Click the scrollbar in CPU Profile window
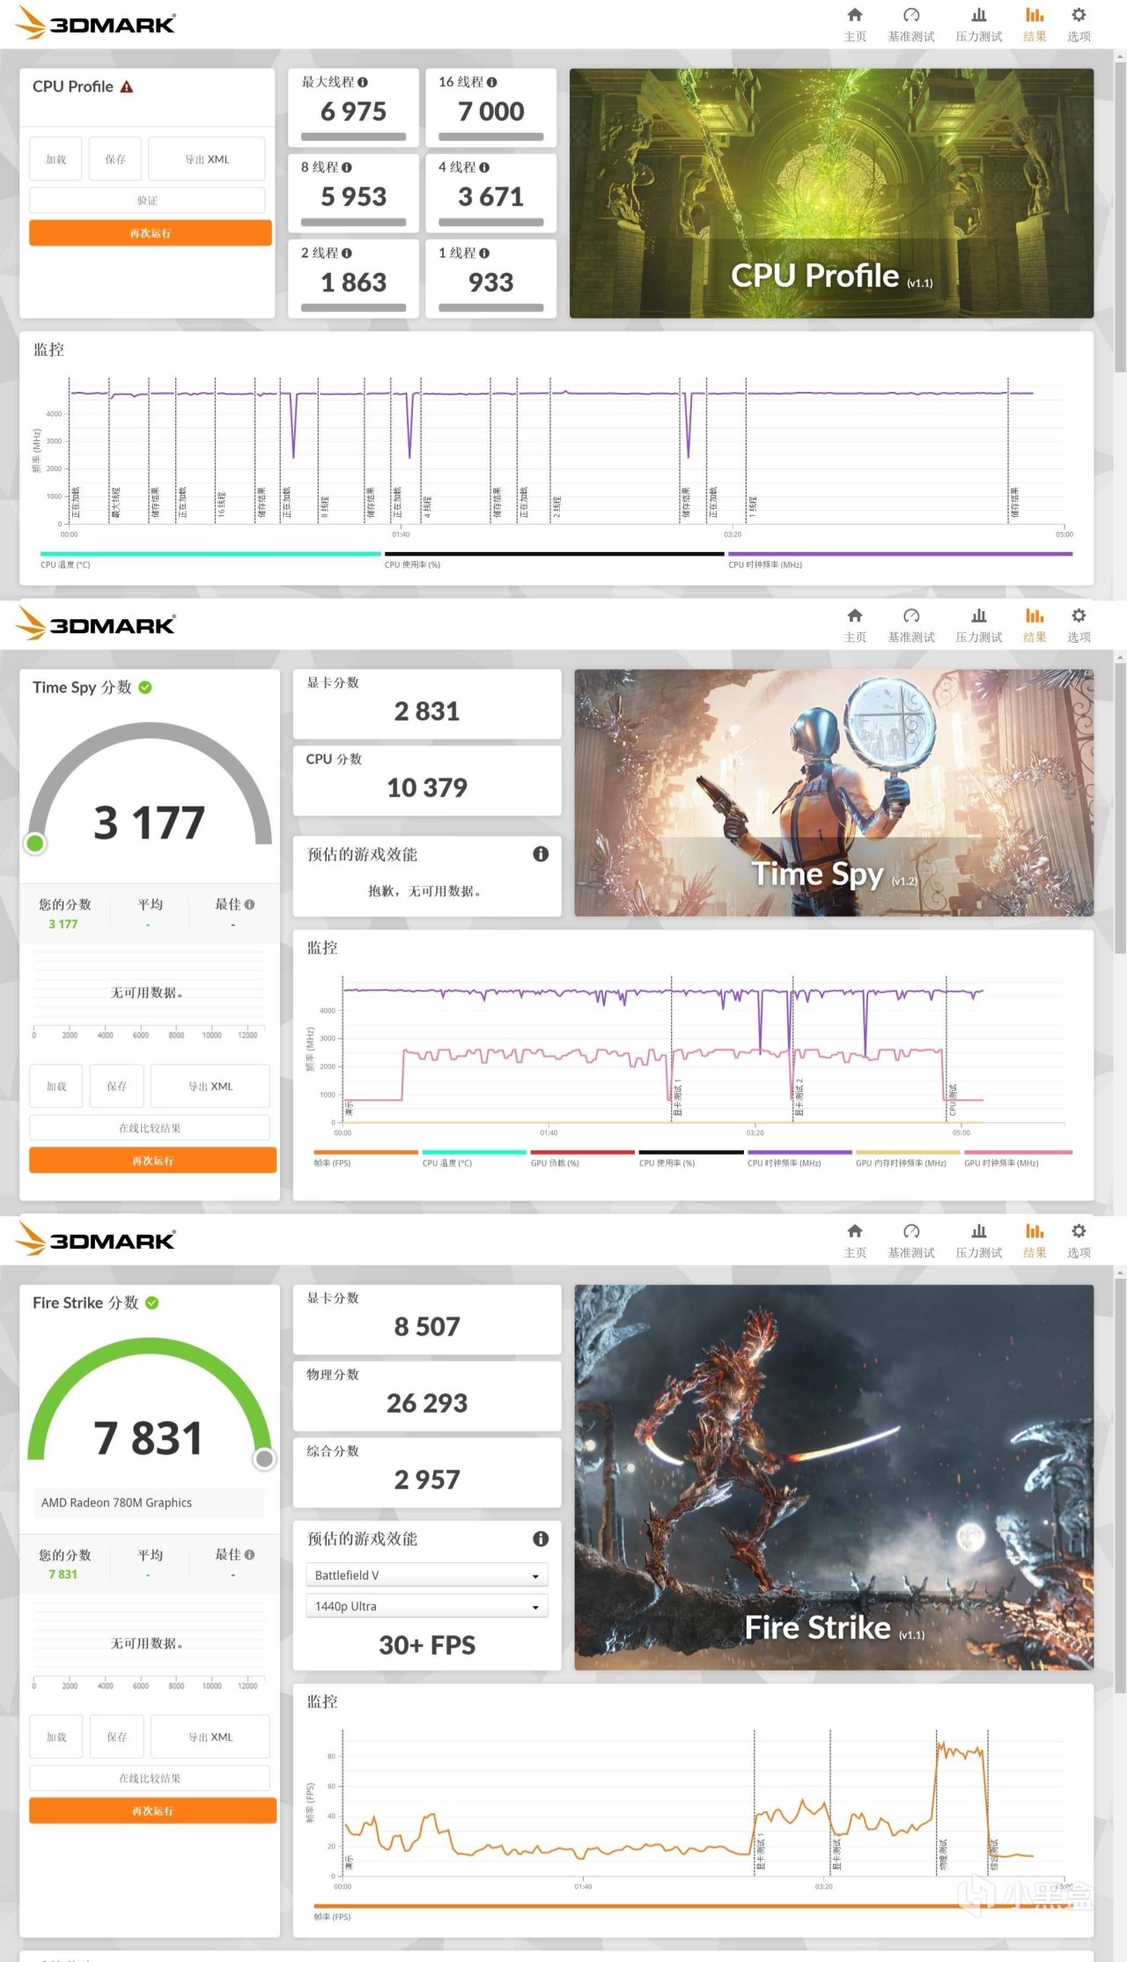Screen dimensions: 1127x1962 coord(1120,216)
